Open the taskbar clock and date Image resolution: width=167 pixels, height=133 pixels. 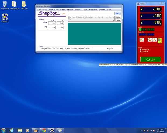click(160, 131)
